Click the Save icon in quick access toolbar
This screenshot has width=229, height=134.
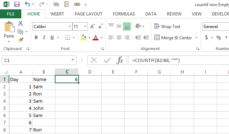click(x=17, y=4)
